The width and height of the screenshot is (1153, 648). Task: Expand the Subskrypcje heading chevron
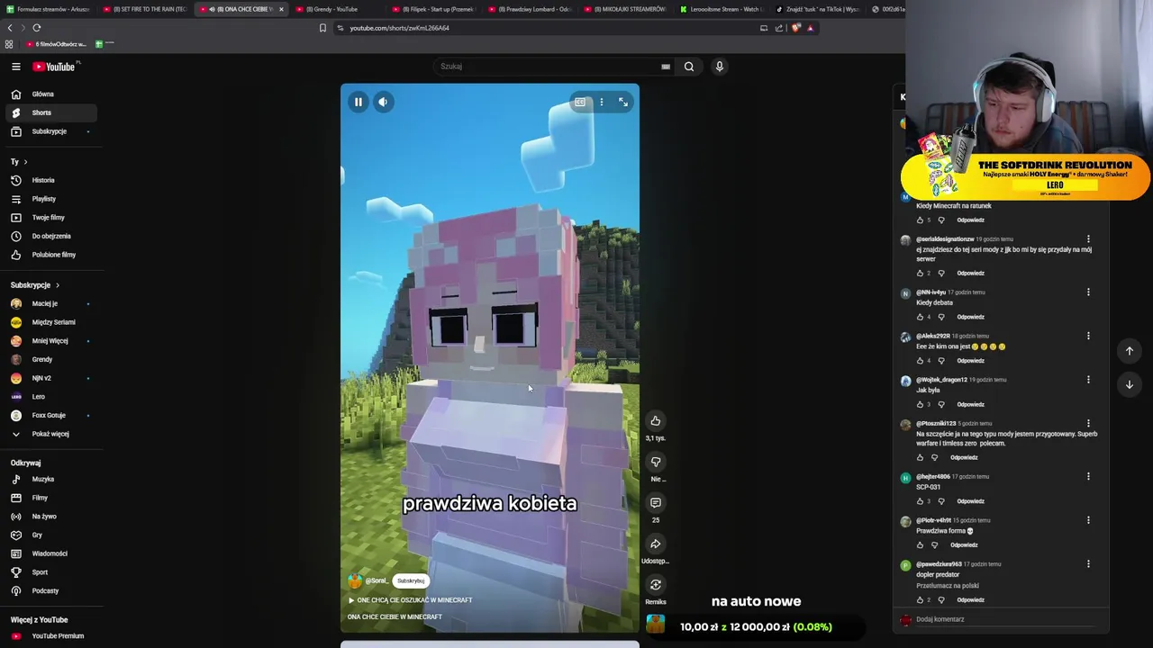click(x=58, y=285)
